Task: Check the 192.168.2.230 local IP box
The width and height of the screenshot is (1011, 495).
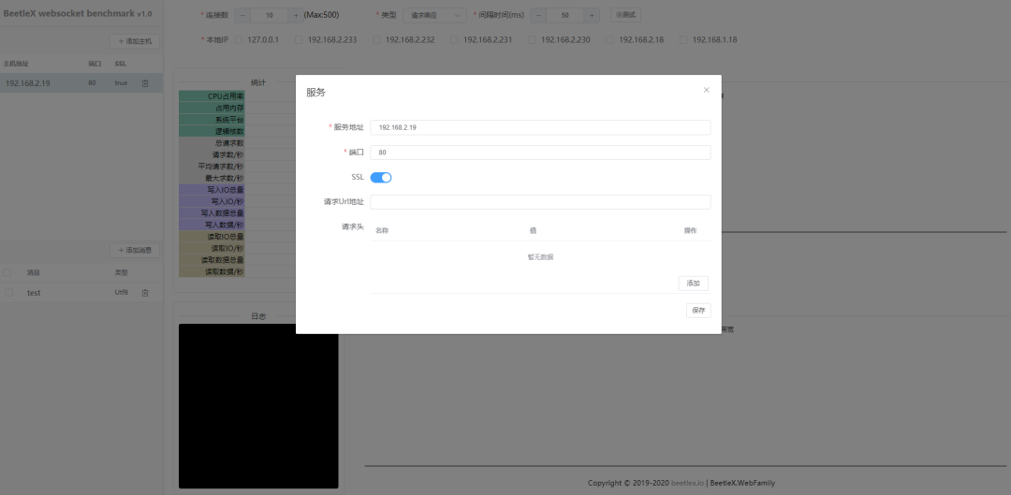Action: 532,40
